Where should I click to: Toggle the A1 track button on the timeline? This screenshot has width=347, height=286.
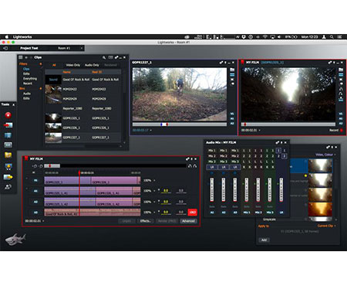click(x=35, y=191)
